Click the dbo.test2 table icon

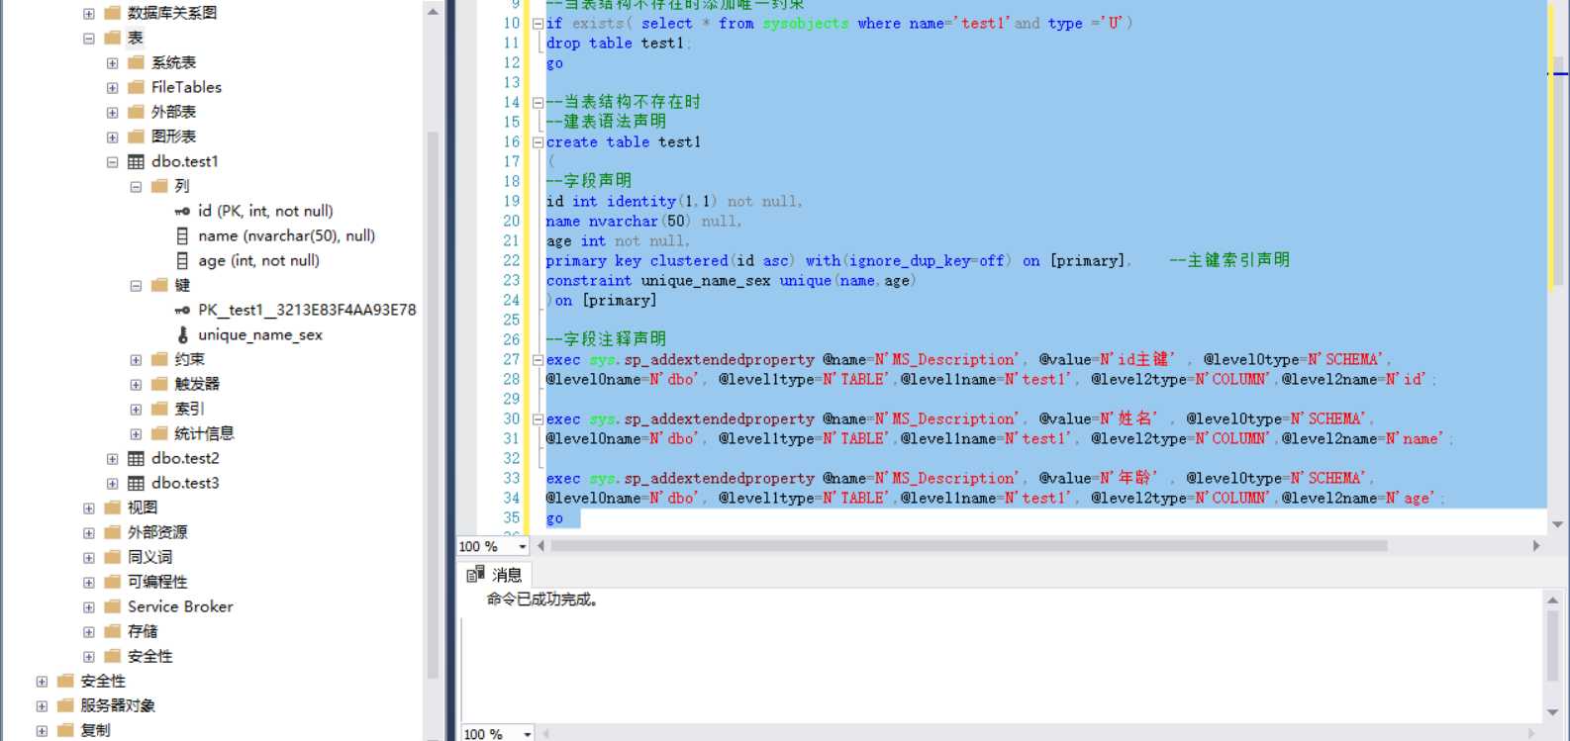tap(137, 458)
